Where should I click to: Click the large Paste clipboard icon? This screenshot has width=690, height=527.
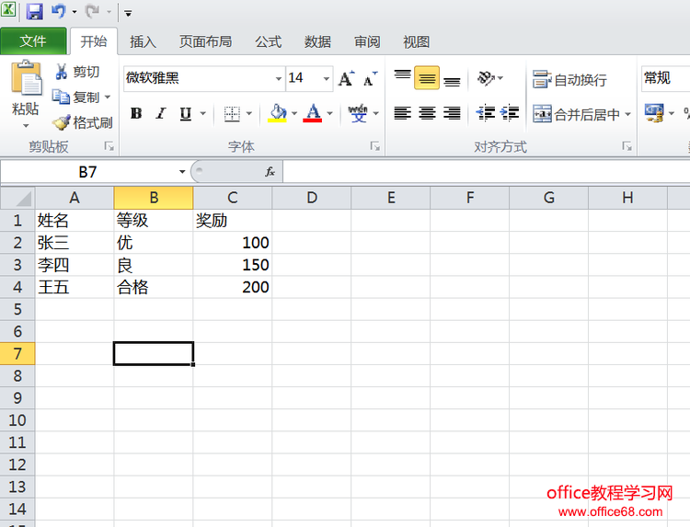pyautogui.click(x=27, y=77)
